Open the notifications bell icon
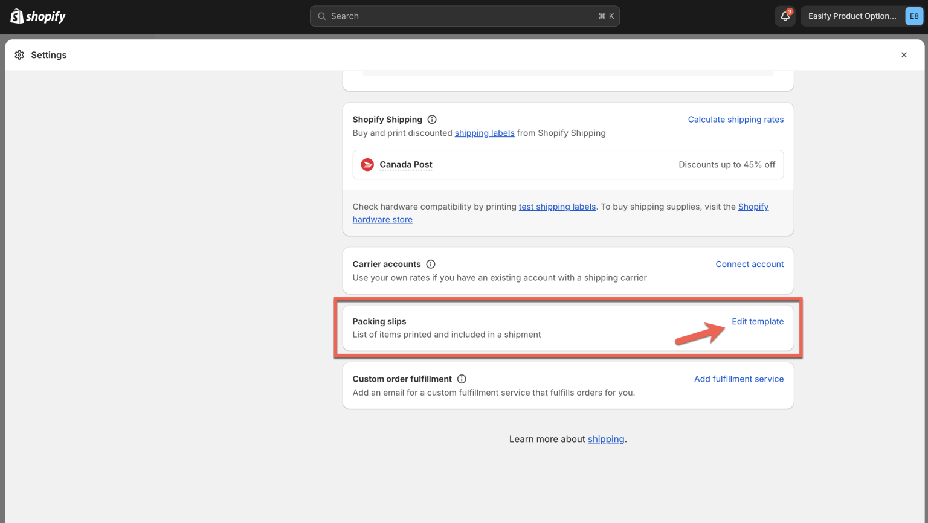Image resolution: width=928 pixels, height=523 pixels. point(785,16)
